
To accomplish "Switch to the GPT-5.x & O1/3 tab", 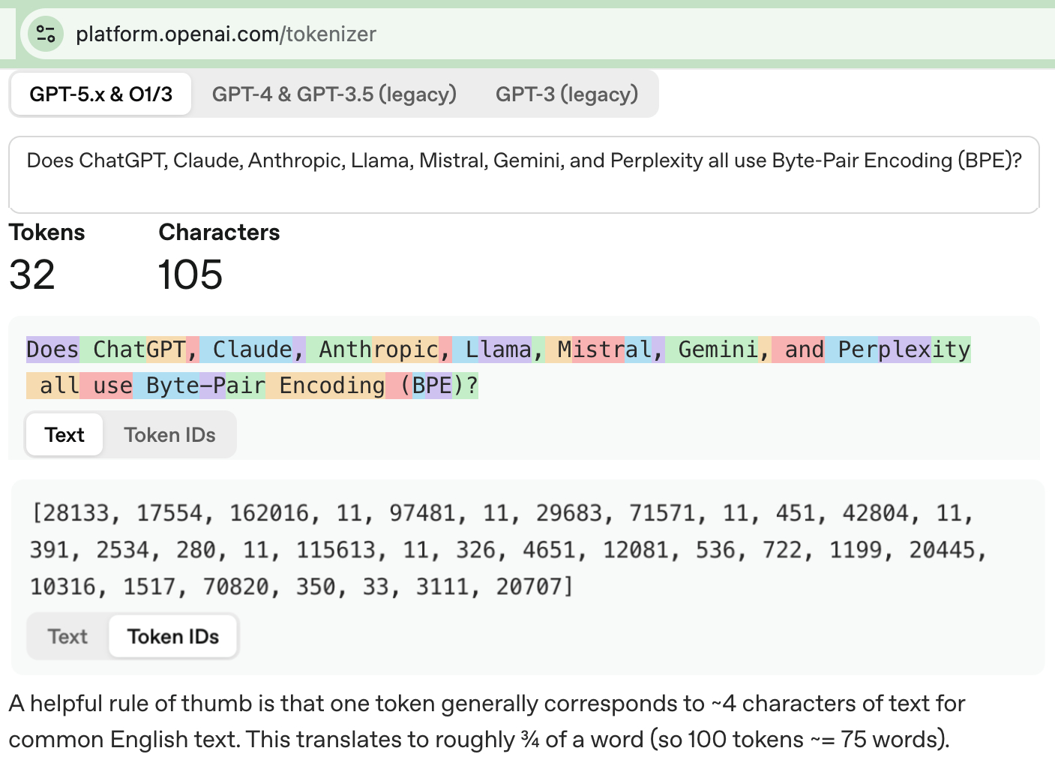I will (101, 94).
